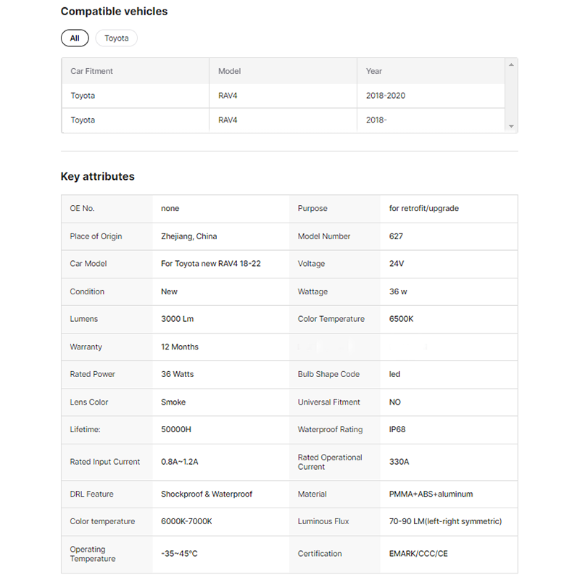This screenshot has width=580, height=580.
Task: Click Toyota in the second table row
Action: 83,120
